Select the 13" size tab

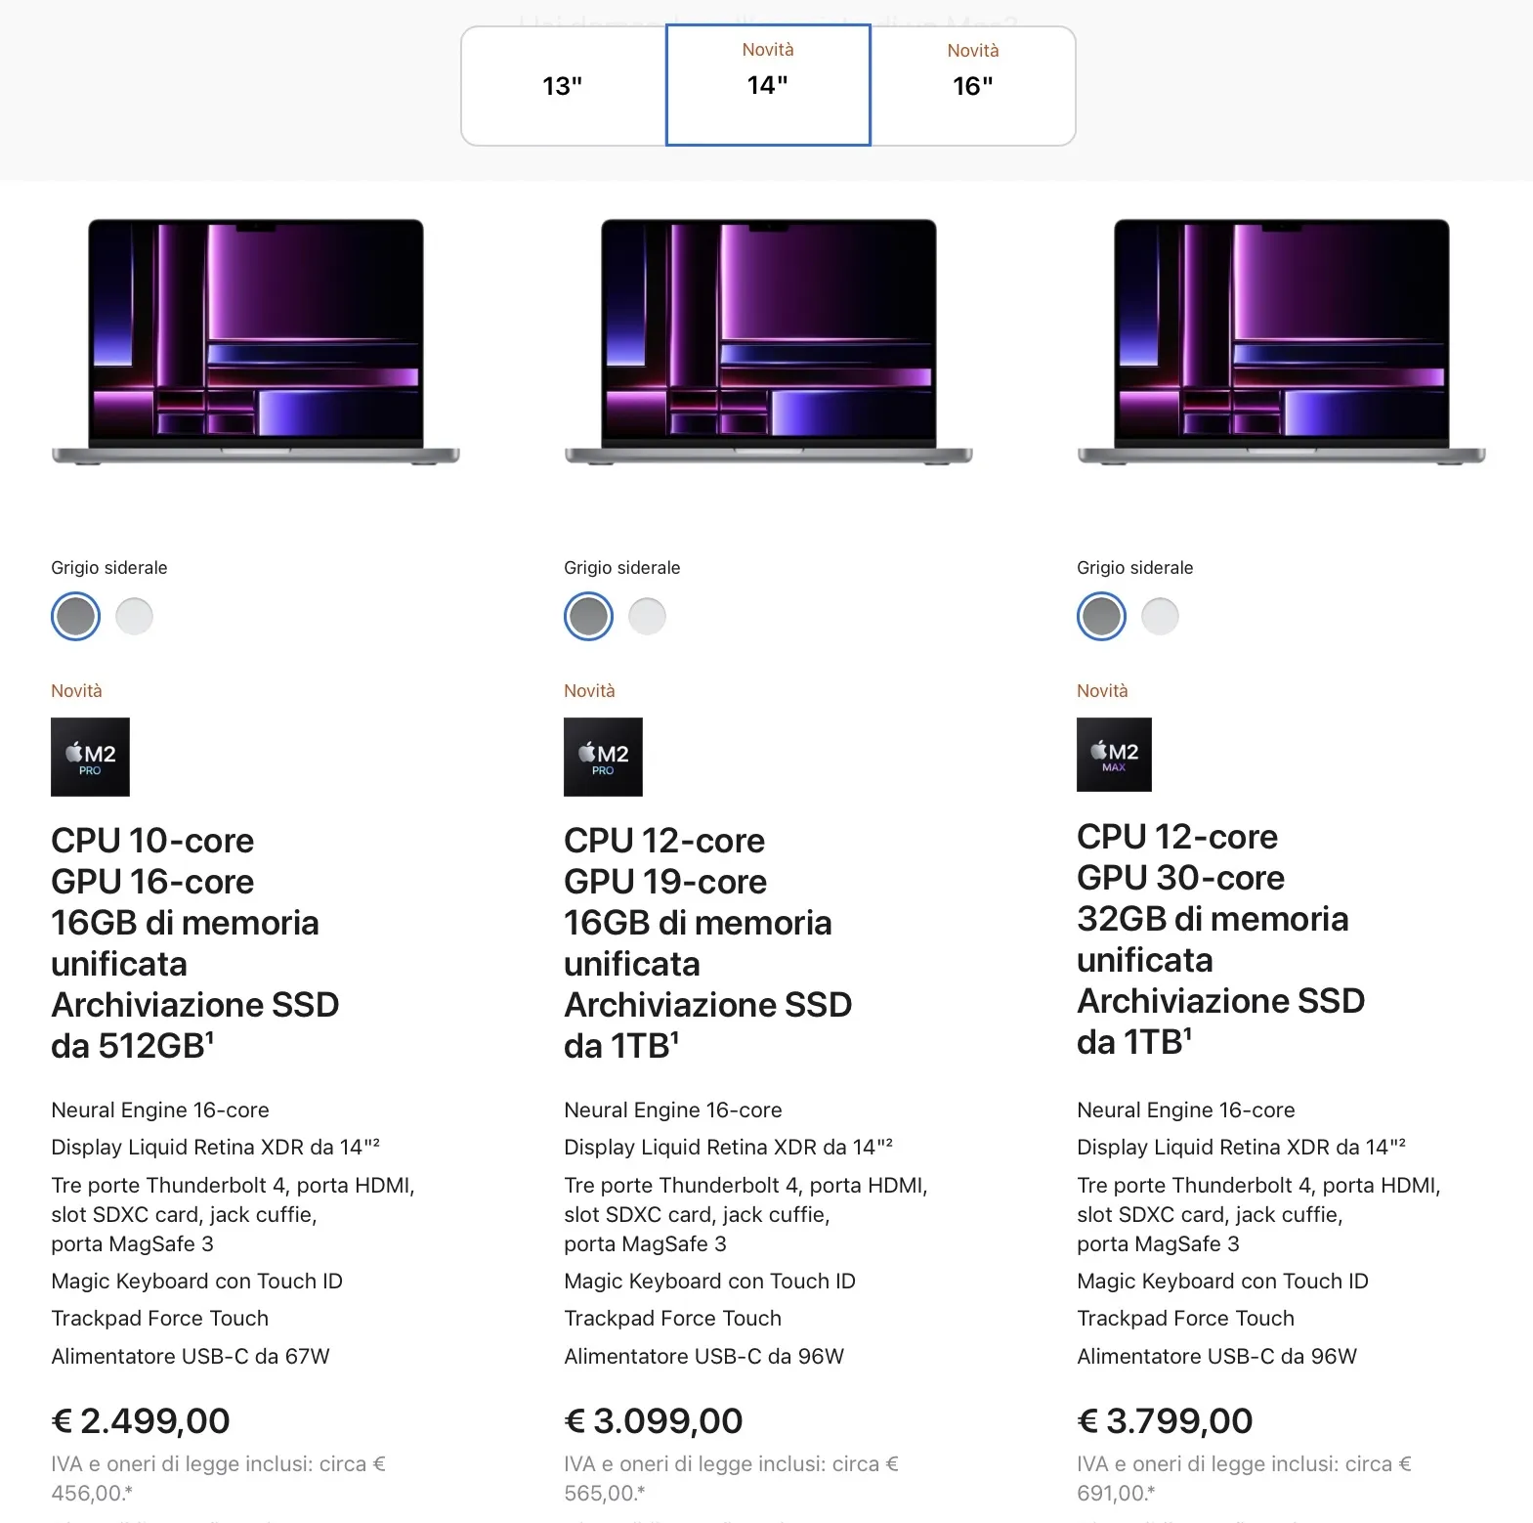[562, 86]
